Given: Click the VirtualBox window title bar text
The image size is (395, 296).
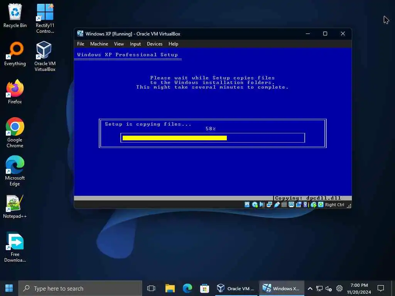Looking at the screenshot, I should pyautogui.click(x=133, y=34).
